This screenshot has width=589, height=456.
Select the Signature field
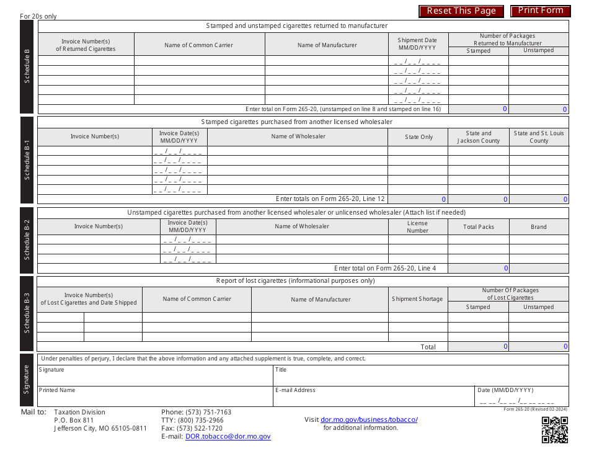[149, 377]
